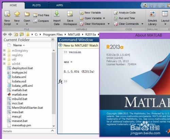Click the Watch link in the banner
Image resolution: width=170 pixels, height=139 pixels.
pos(93,46)
